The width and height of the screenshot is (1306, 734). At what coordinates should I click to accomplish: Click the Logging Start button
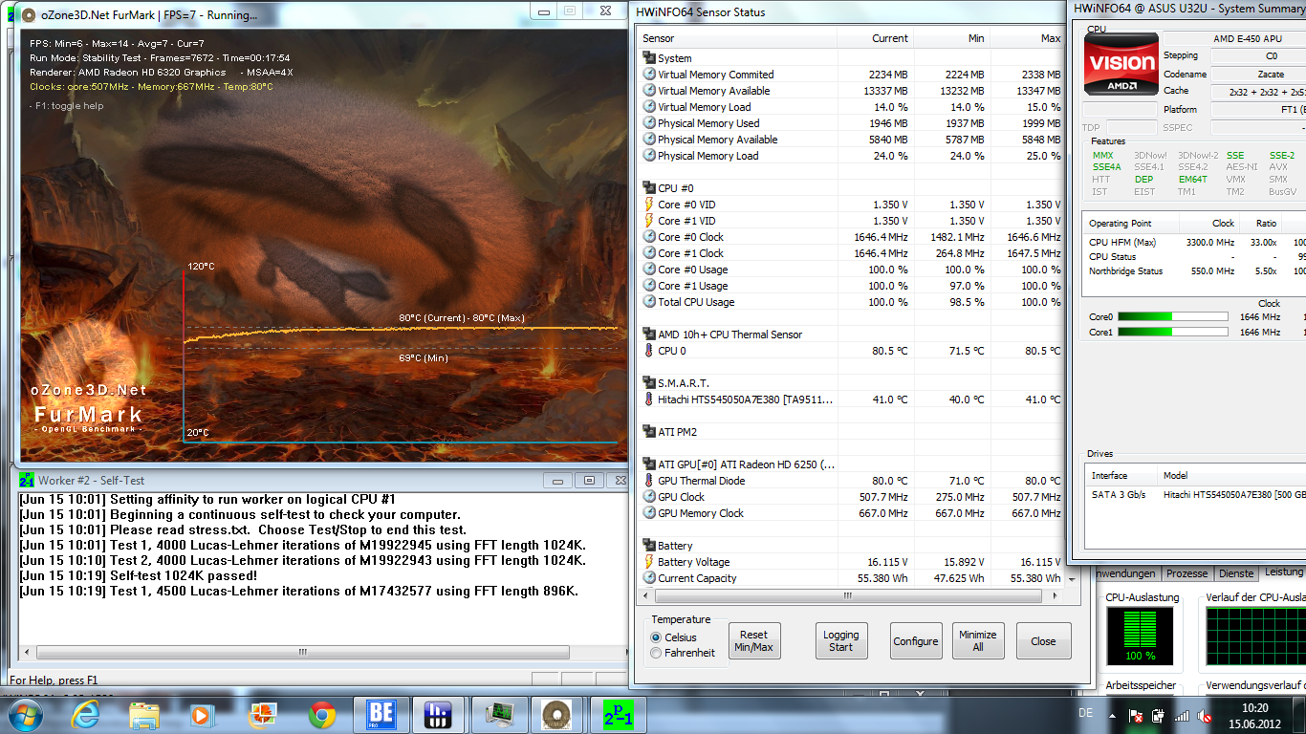click(841, 640)
